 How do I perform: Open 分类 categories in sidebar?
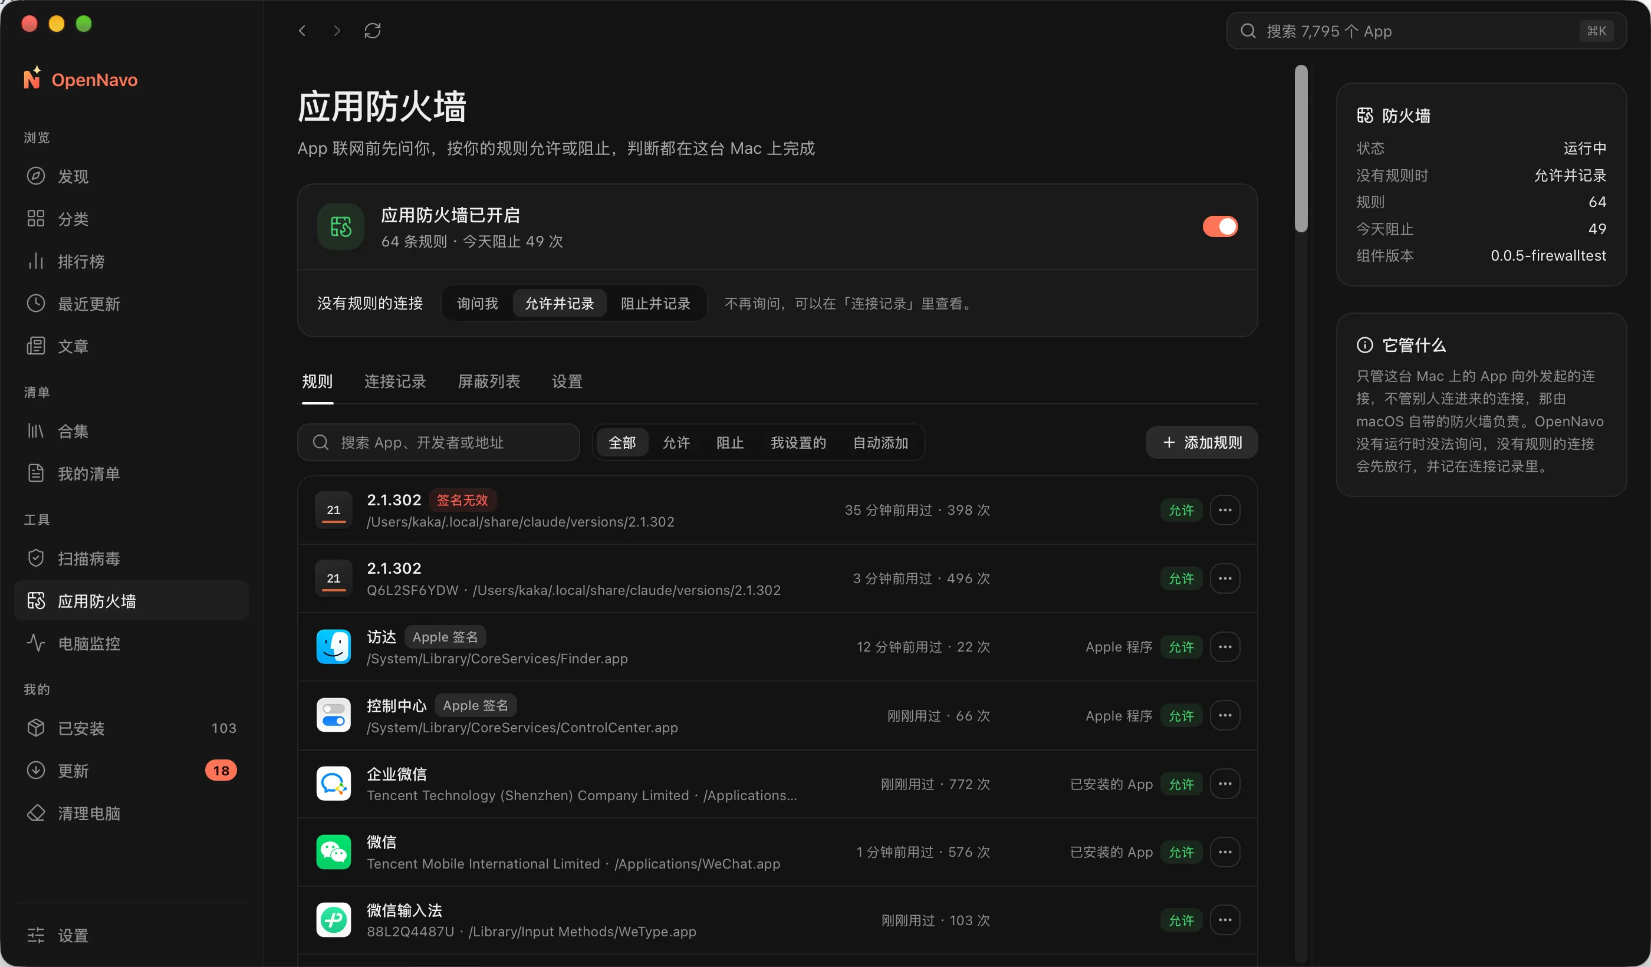click(x=131, y=219)
